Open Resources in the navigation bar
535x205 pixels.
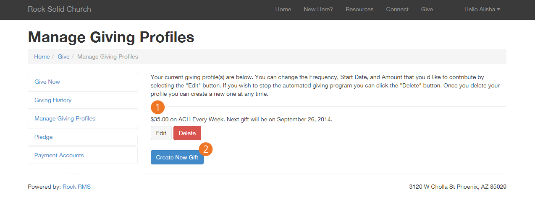tap(359, 9)
